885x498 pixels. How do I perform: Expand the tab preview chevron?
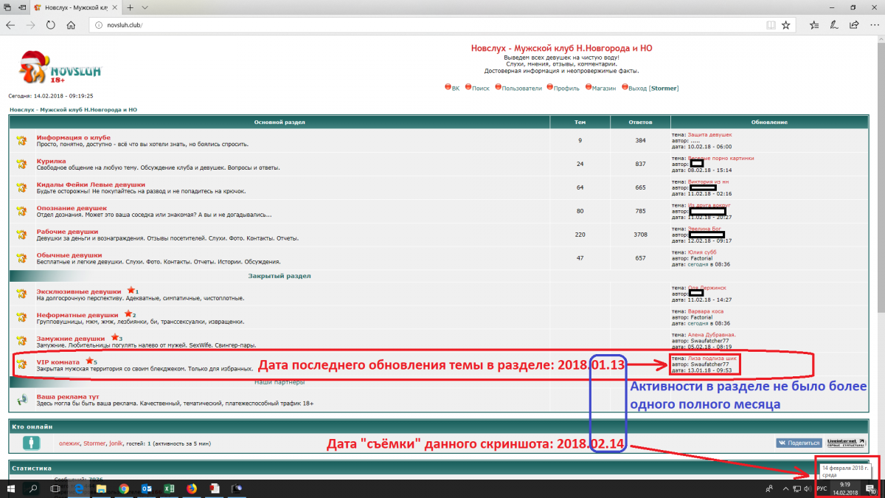tap(145, 7)
